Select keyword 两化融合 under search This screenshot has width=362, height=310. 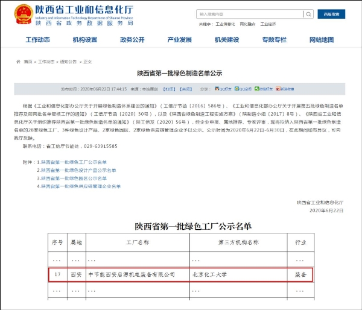[244, 24]
